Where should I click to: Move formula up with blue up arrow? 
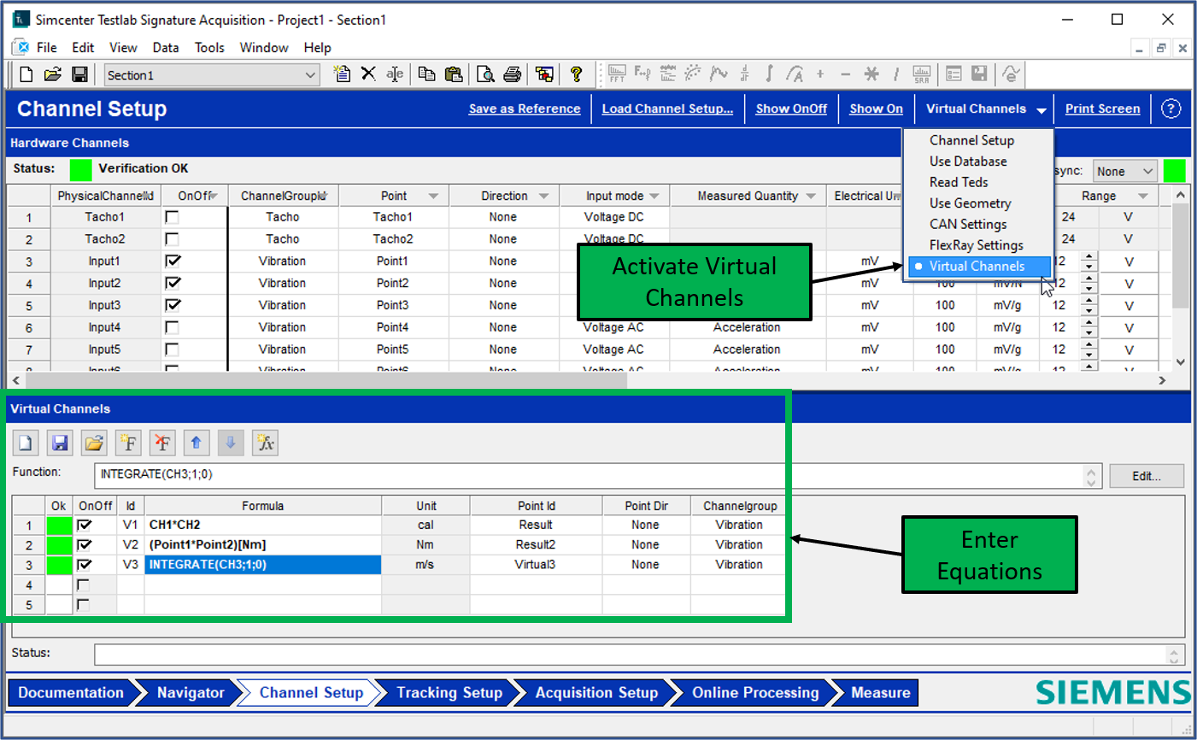tap(197, 443)
